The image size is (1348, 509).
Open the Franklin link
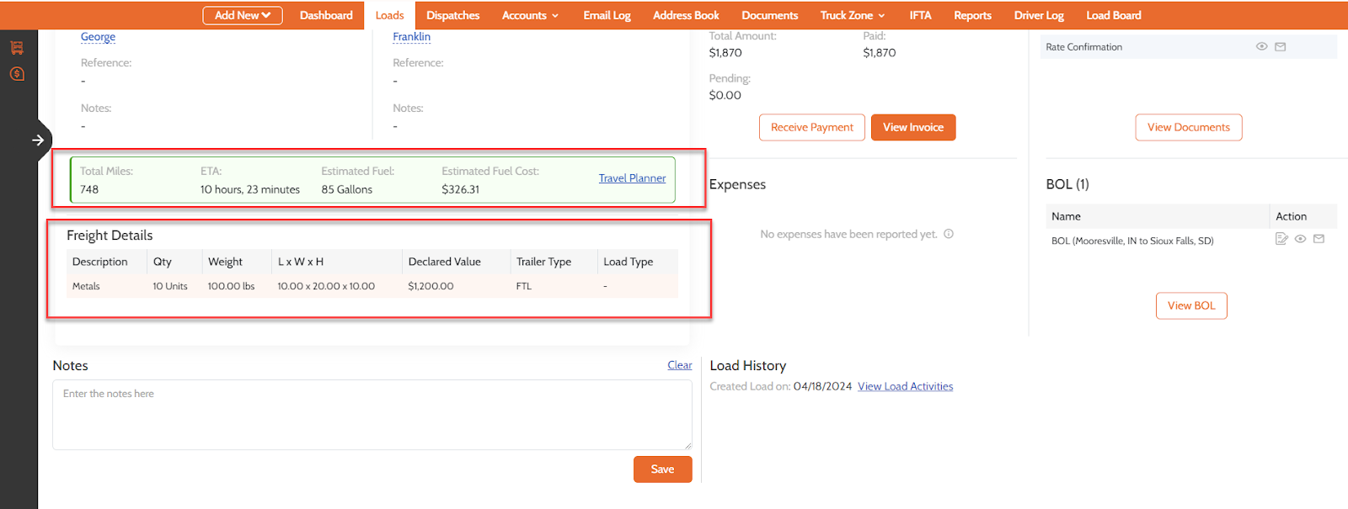(x=411, y=36)
